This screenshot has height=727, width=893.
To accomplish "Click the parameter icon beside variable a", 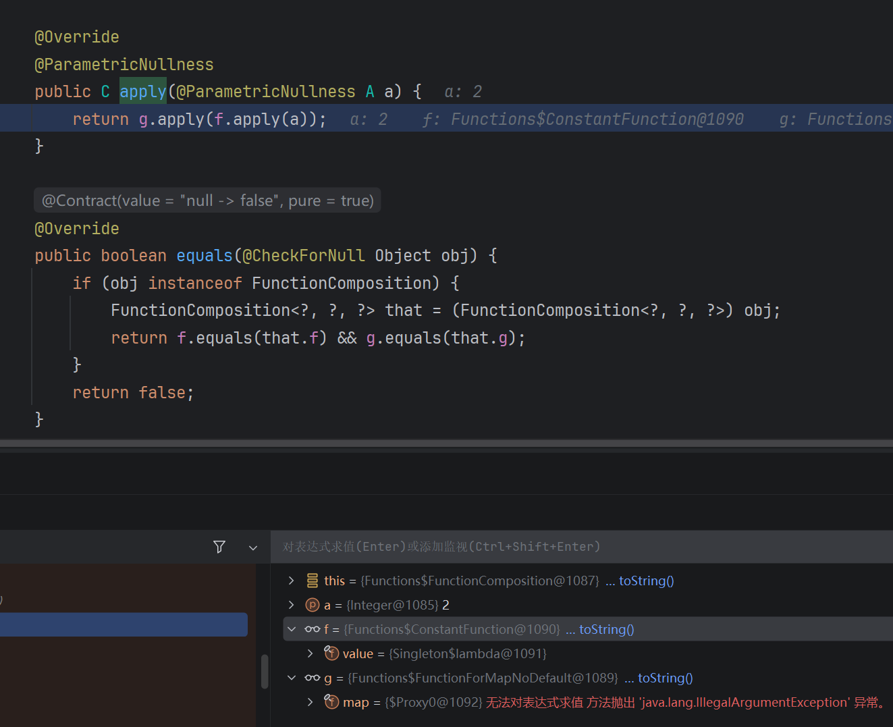I will pos(313,605).
